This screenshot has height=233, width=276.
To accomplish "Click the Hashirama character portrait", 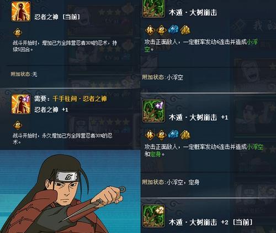I will 70,192.
